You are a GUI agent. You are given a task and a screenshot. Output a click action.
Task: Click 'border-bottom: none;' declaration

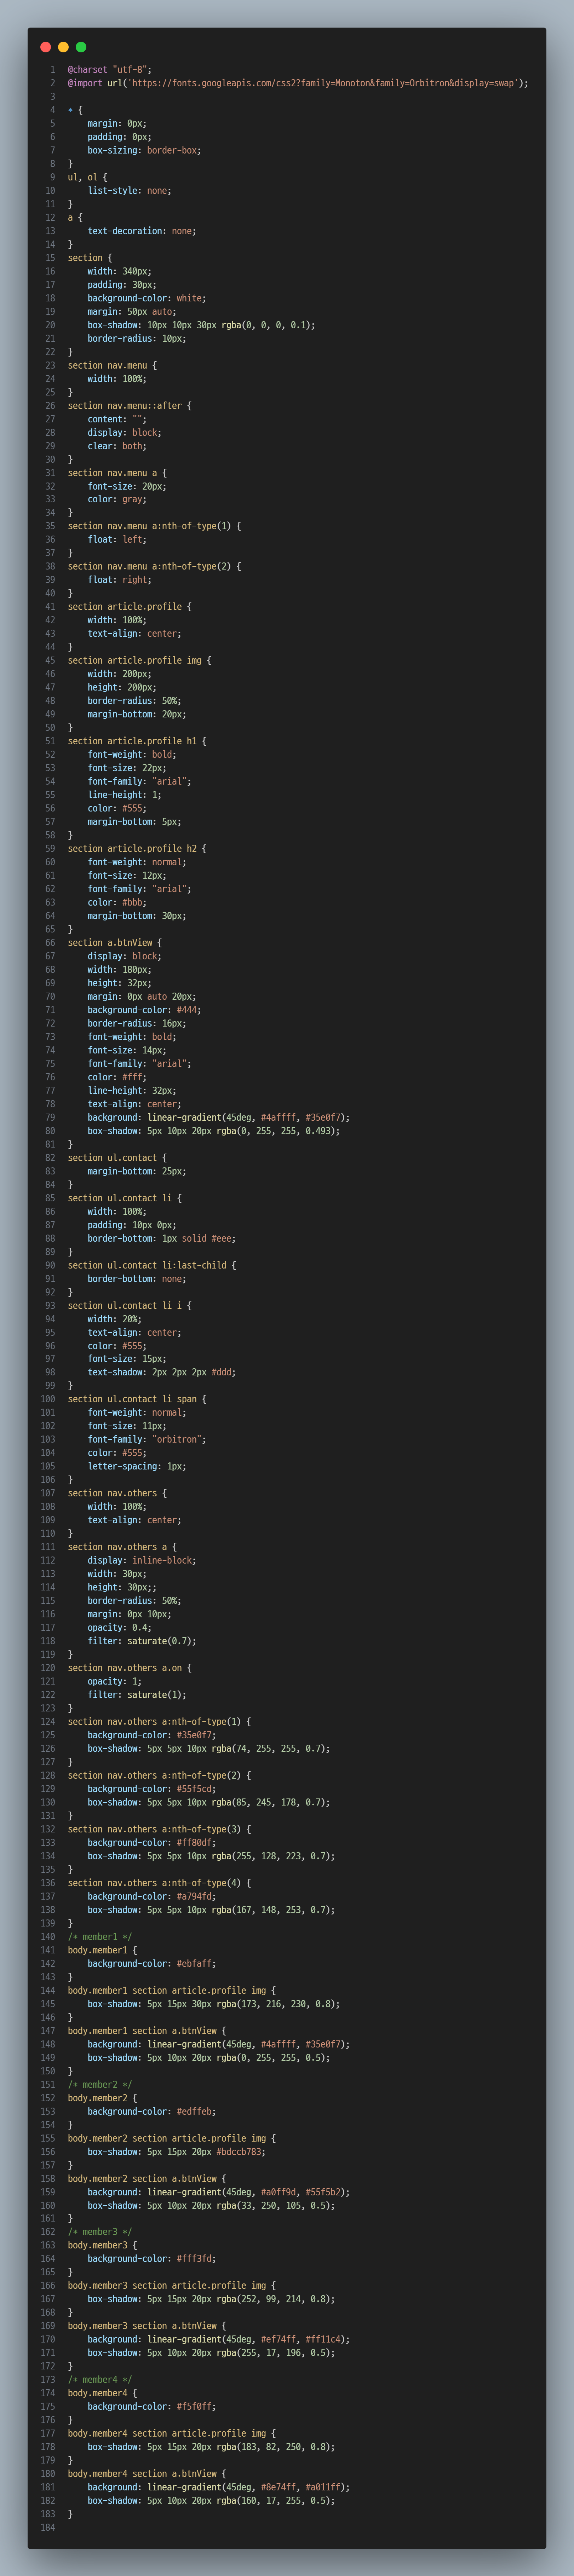137,1279
